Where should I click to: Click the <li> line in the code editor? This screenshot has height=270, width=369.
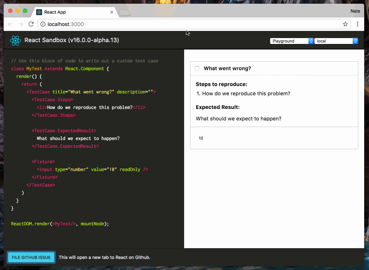click(x=91, y=107)
